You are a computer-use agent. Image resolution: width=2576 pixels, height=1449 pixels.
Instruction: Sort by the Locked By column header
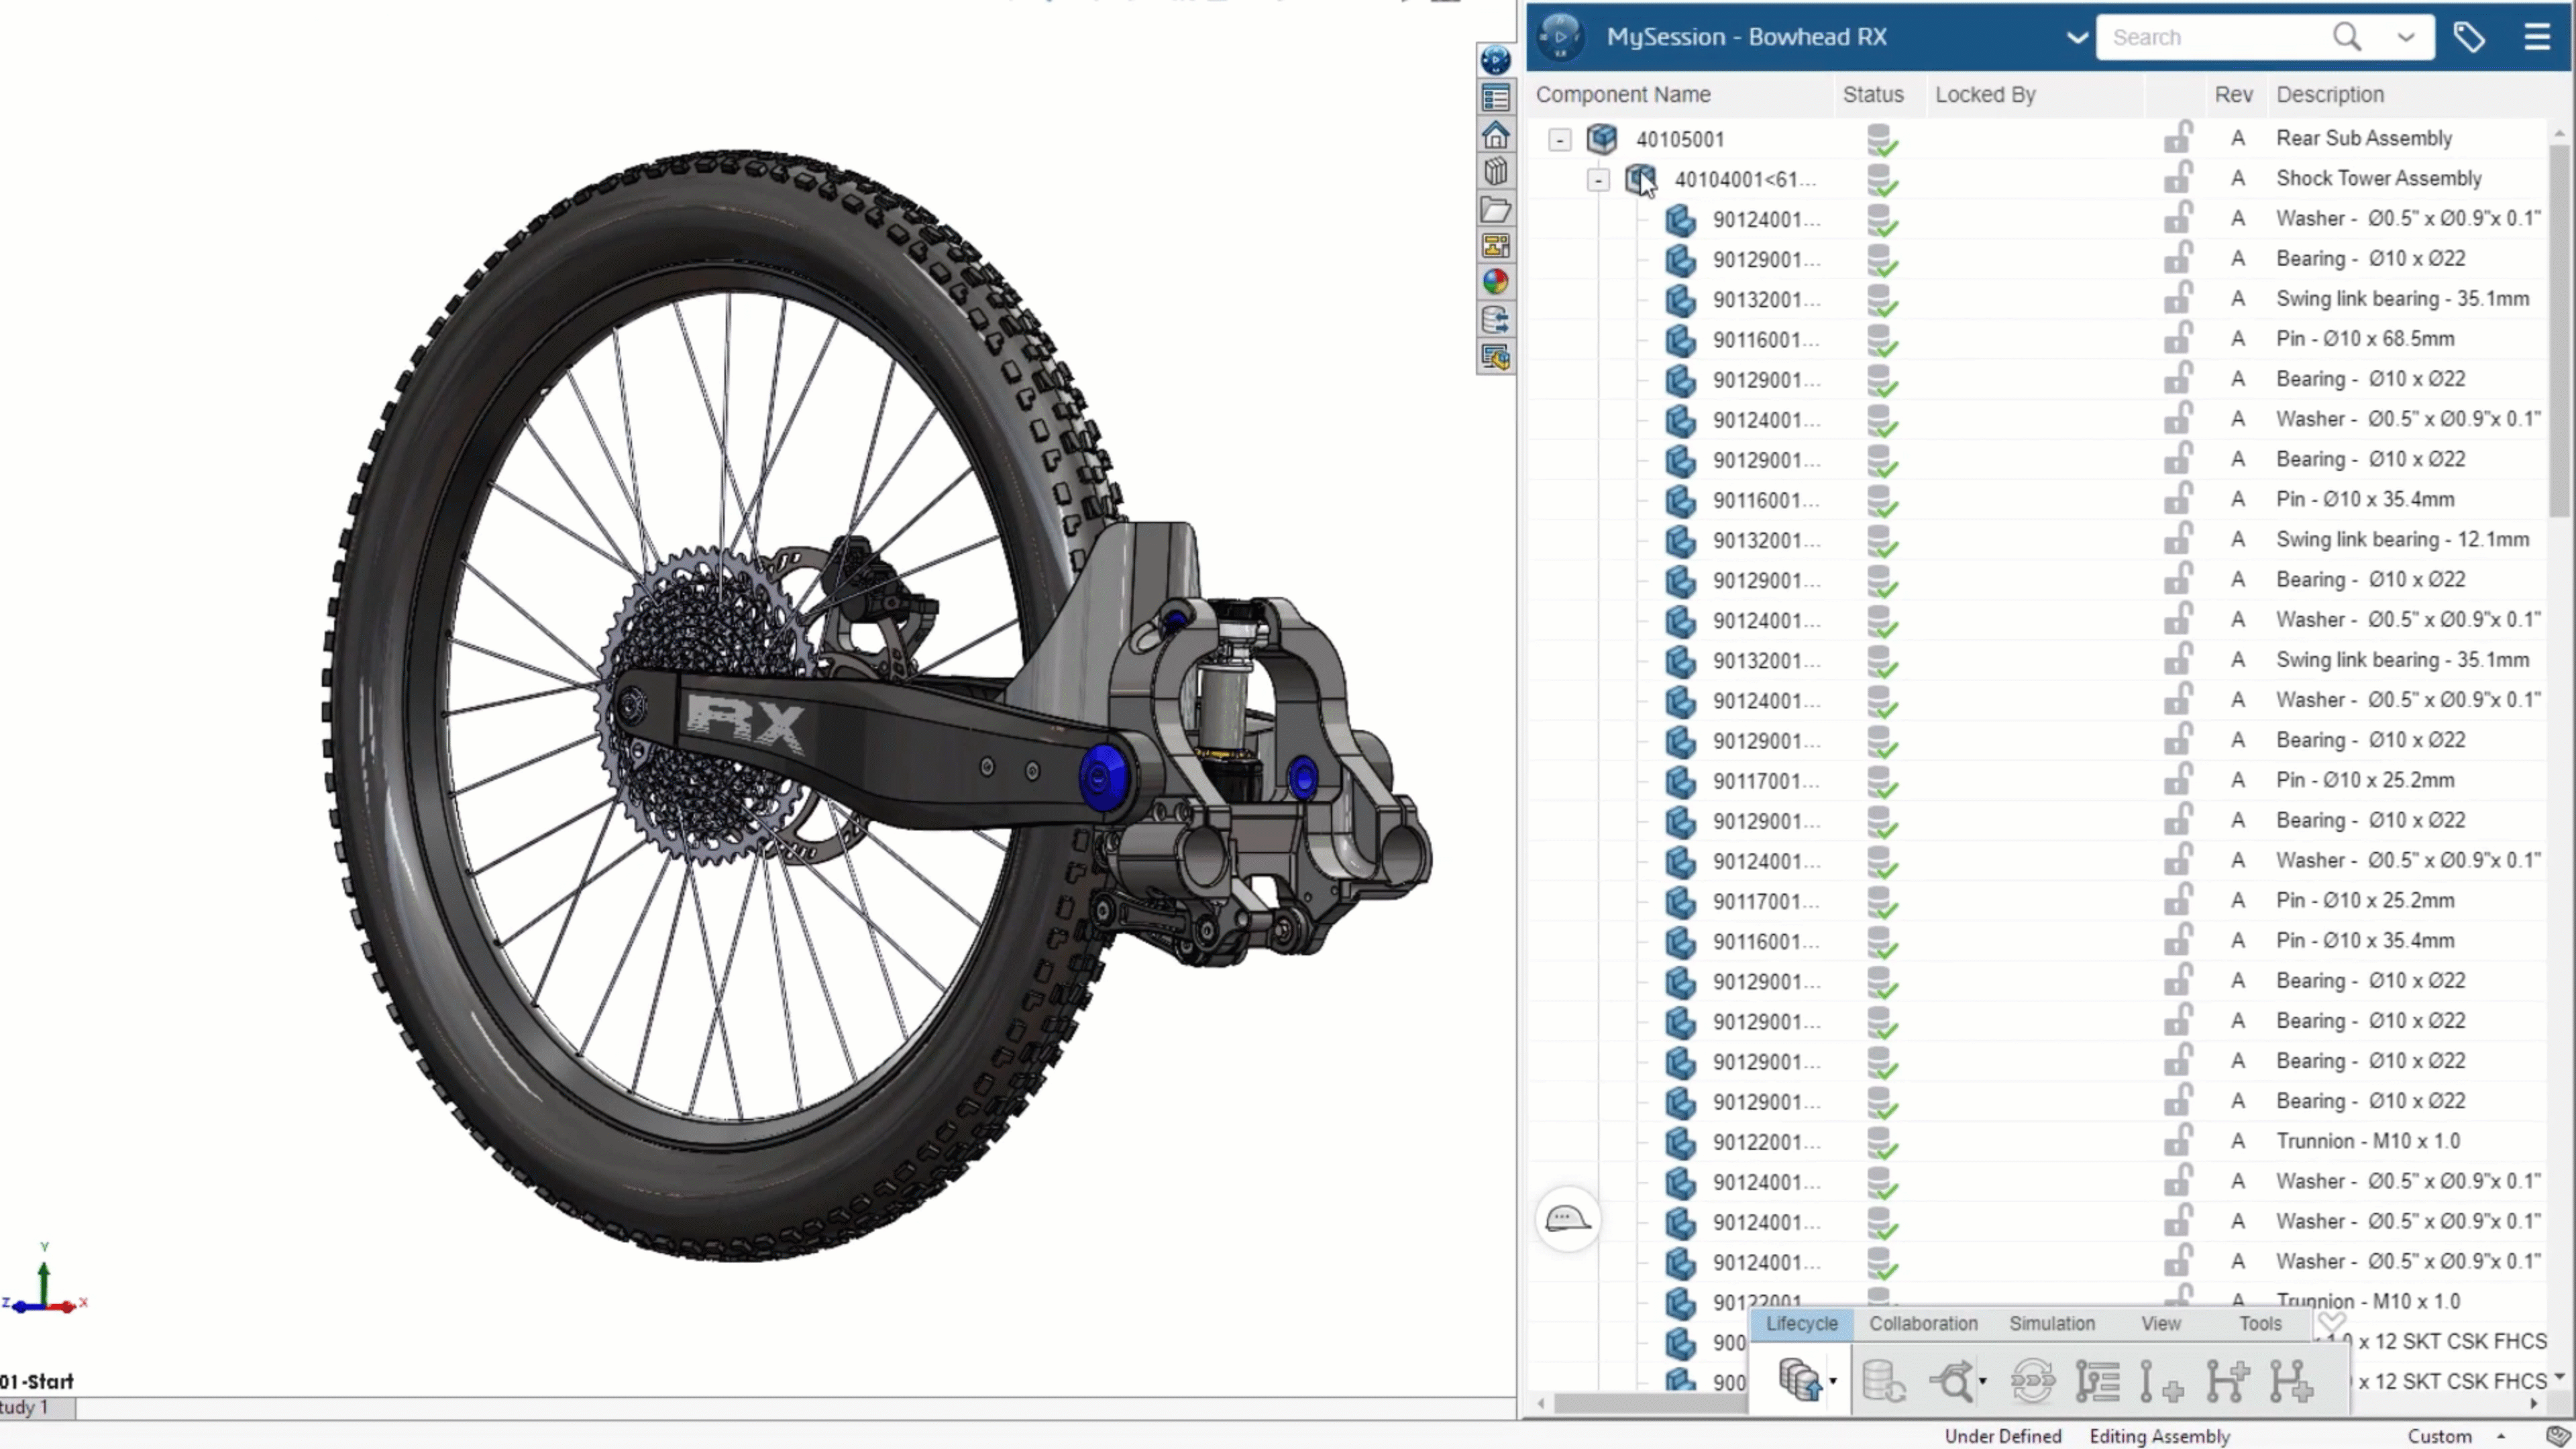point(1985,94)
